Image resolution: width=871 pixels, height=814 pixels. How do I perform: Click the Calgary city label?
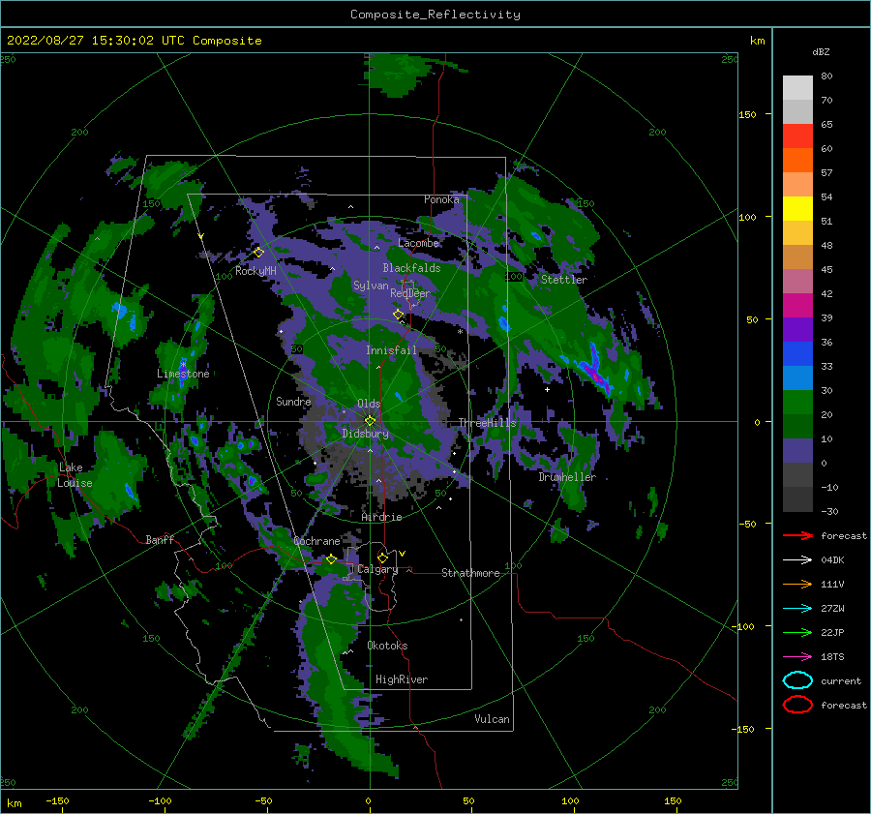(x=377, y=569)
